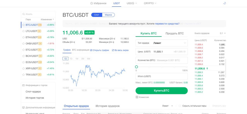Toggle dark mode with the moon icon
Screen dimensions: 247x114
point(224,3)
